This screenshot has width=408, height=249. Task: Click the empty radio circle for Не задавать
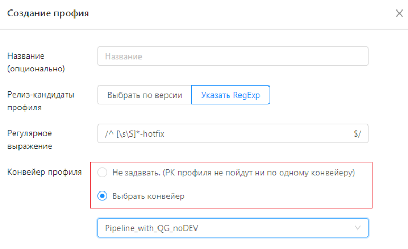(104, 173)
